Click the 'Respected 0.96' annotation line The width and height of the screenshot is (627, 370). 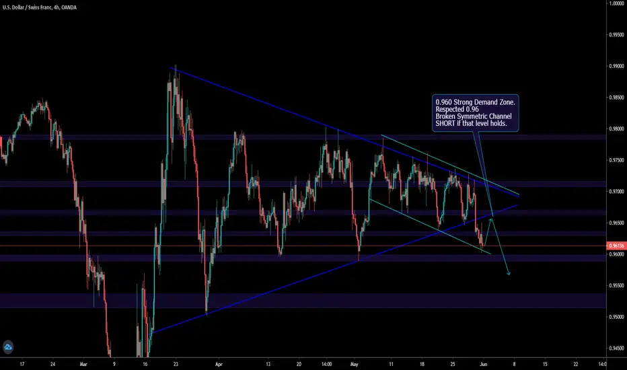click(457, 109)
